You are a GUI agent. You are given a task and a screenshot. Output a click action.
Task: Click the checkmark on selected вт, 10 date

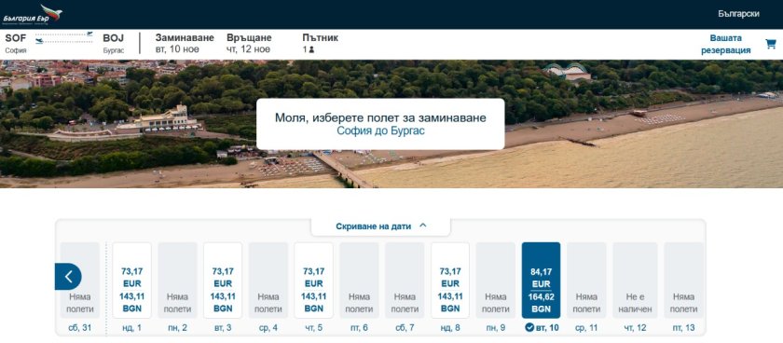click(x=529, y=328)
